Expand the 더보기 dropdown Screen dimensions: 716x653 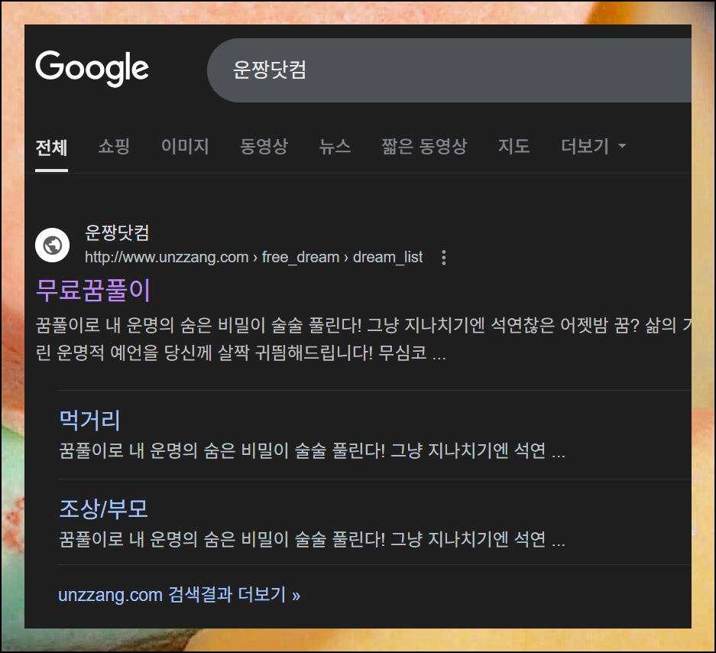click(x=593, y=146)
